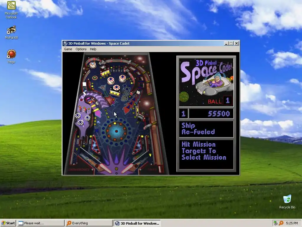Screen dimensions: 302x227
Task: Switch to the Everything taskbar button
Action: 89,223
